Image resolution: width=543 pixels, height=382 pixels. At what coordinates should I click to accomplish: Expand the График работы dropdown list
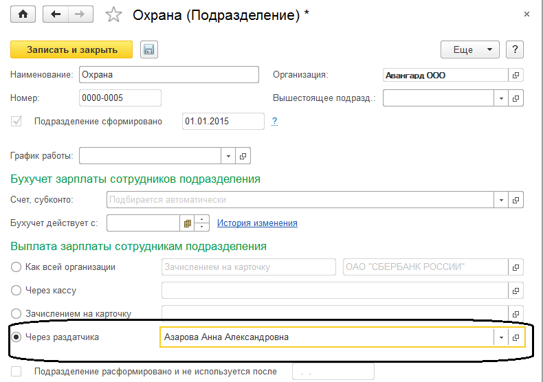coord(228,156)
